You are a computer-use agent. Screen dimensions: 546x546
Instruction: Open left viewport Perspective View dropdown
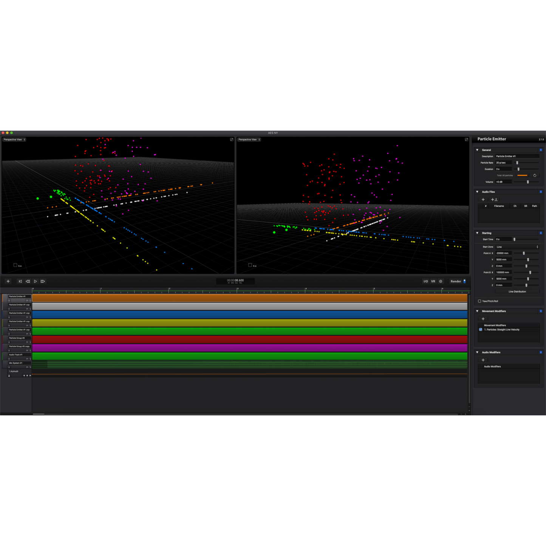tap(14, 139)
